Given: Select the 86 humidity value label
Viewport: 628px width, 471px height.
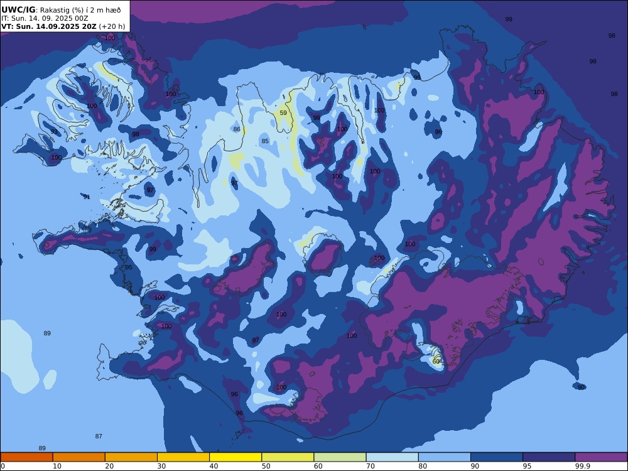Looking at the screenshot, I should pos(237,129).
